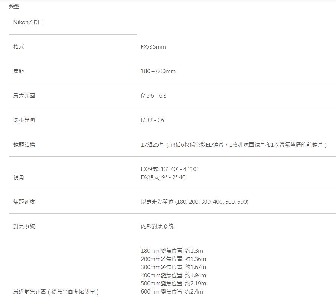Click the 最大光圈 row label
Image resolution: width=336 pixels, height=298 pixels.
[24, 96]
